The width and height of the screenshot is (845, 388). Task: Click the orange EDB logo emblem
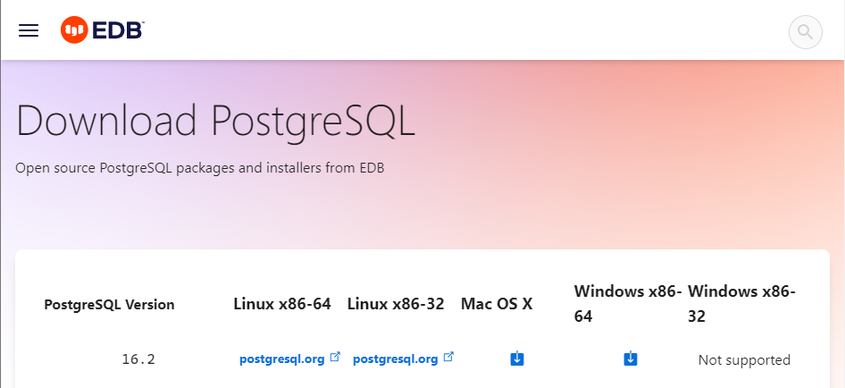coord(74,30)
